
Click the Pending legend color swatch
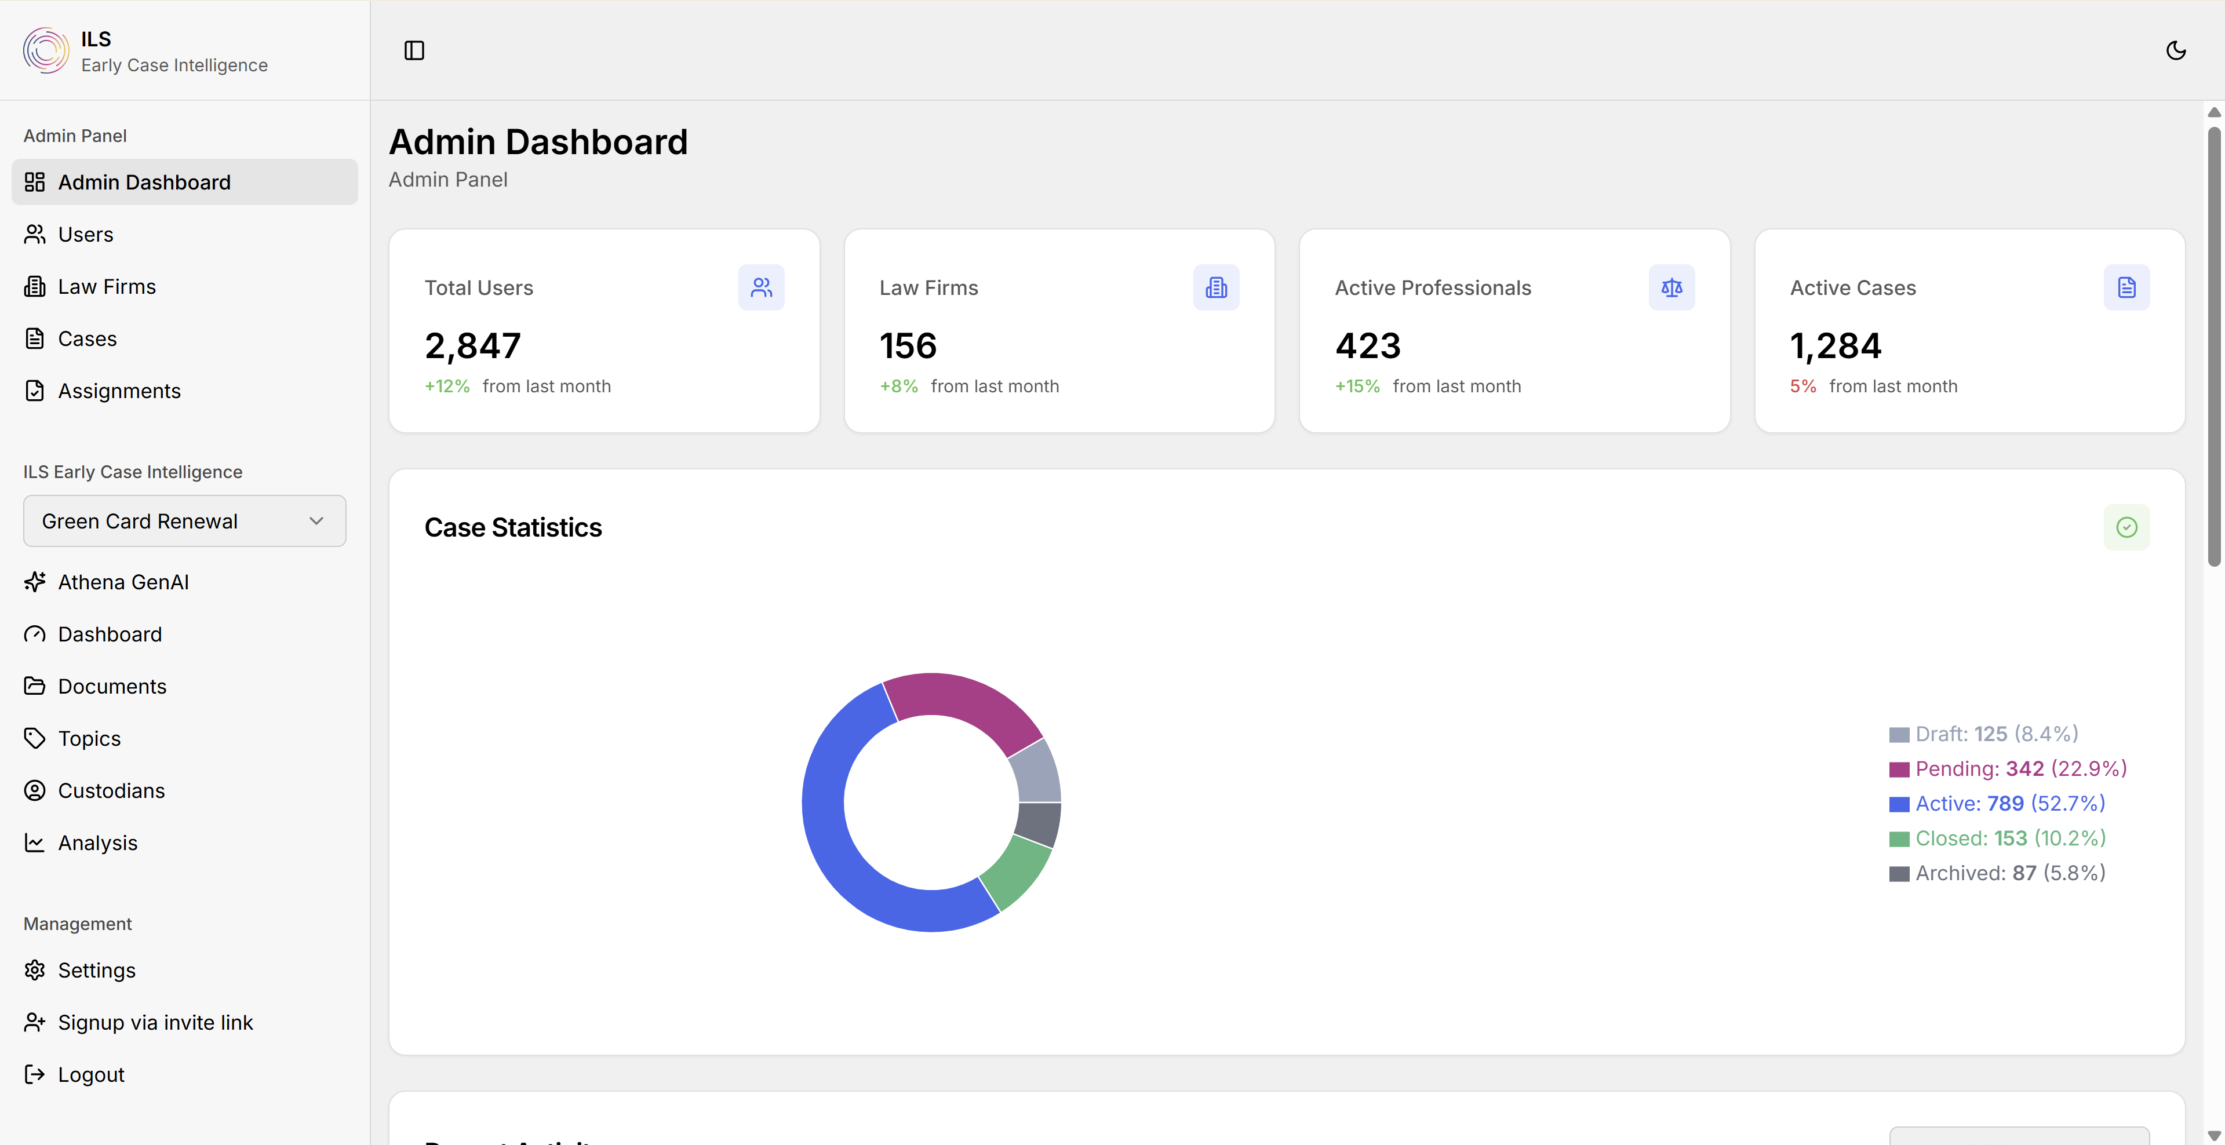[x=1899, y=770]
